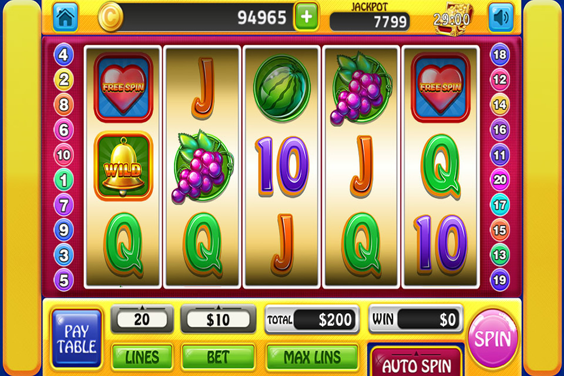
Task: Click the Total $200 display field
Action: point(312,319)
